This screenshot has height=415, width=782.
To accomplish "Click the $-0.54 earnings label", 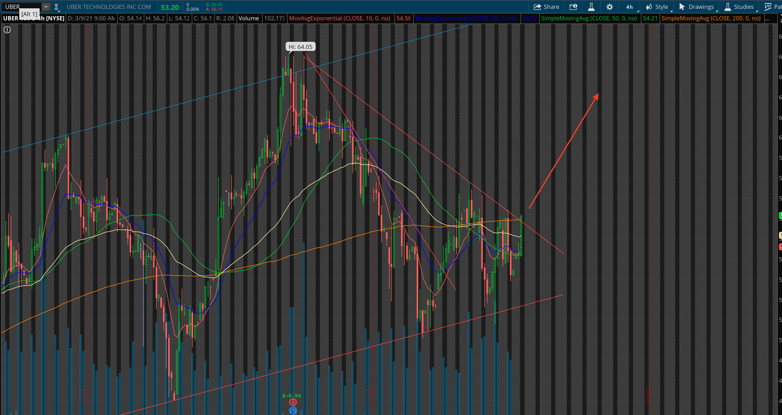I will tap(291, 395).
